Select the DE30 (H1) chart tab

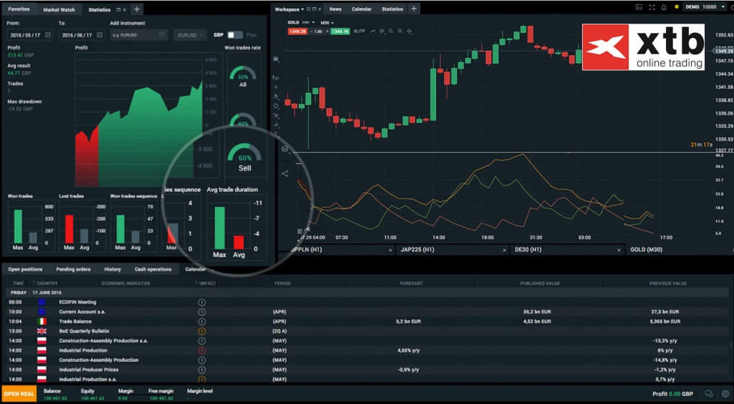coord(567,250)
